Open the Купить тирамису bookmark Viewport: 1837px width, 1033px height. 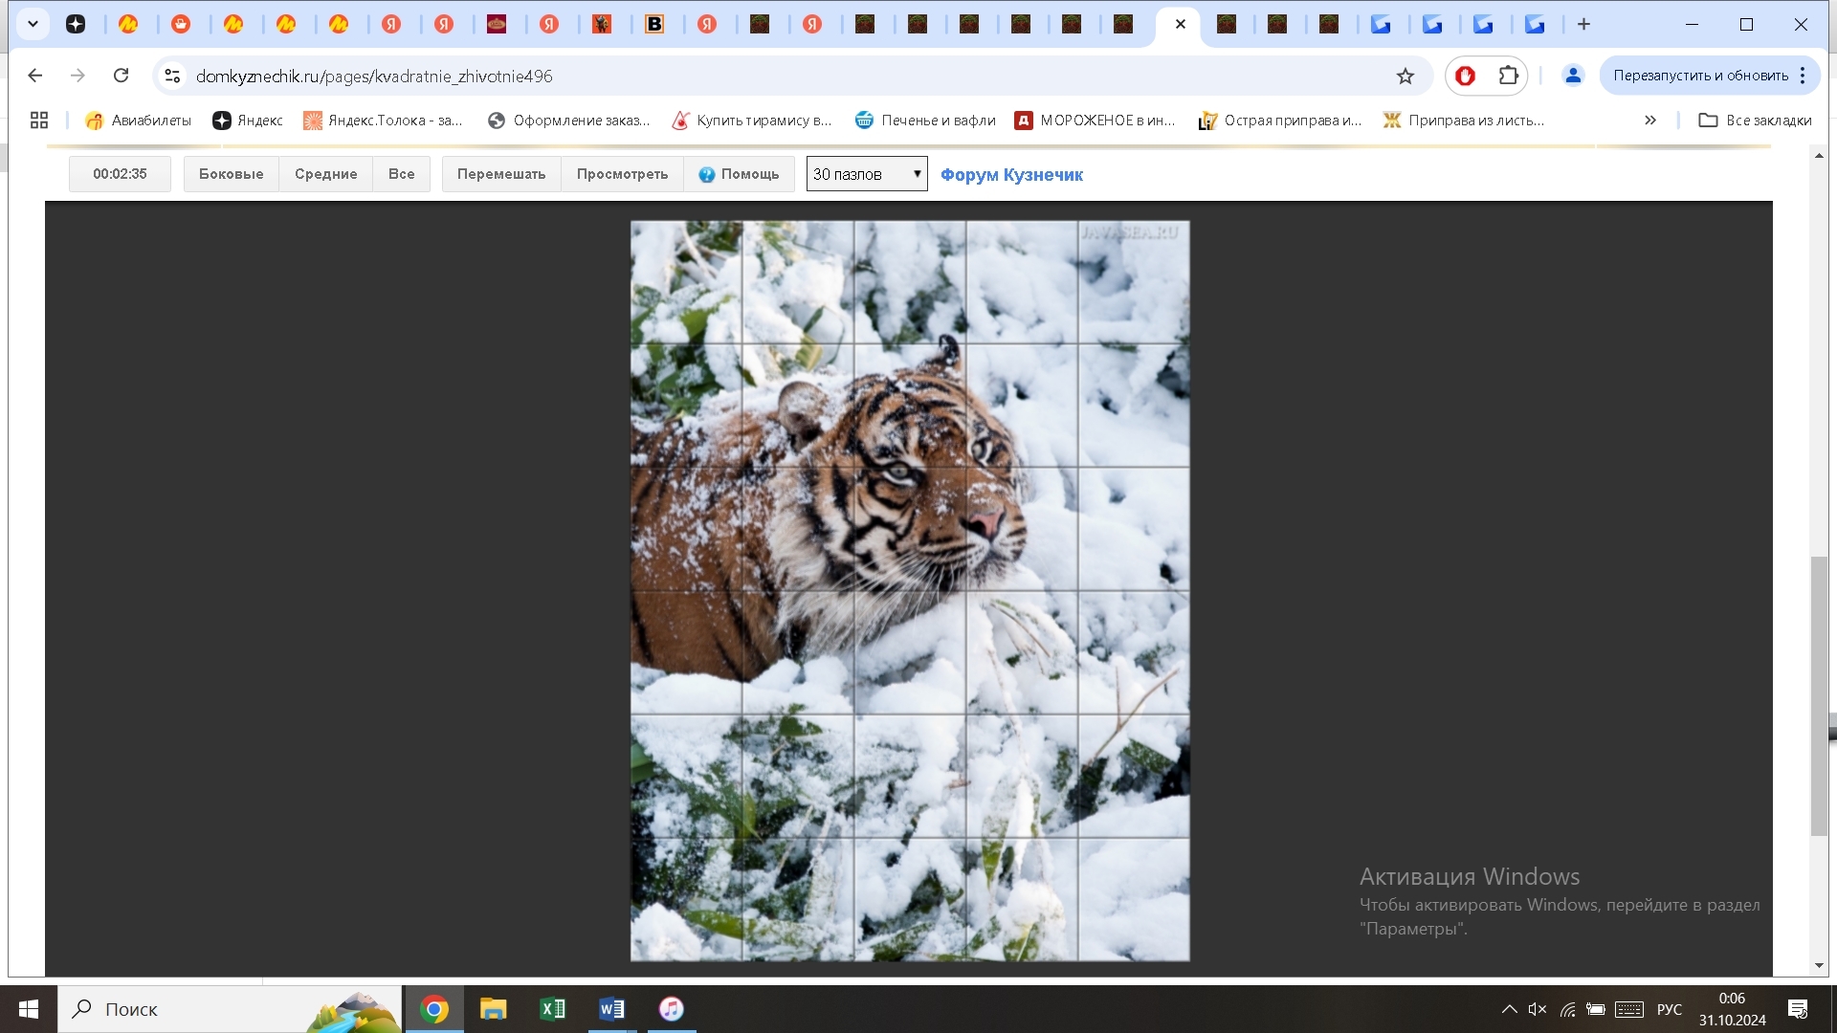coord(751,121)
